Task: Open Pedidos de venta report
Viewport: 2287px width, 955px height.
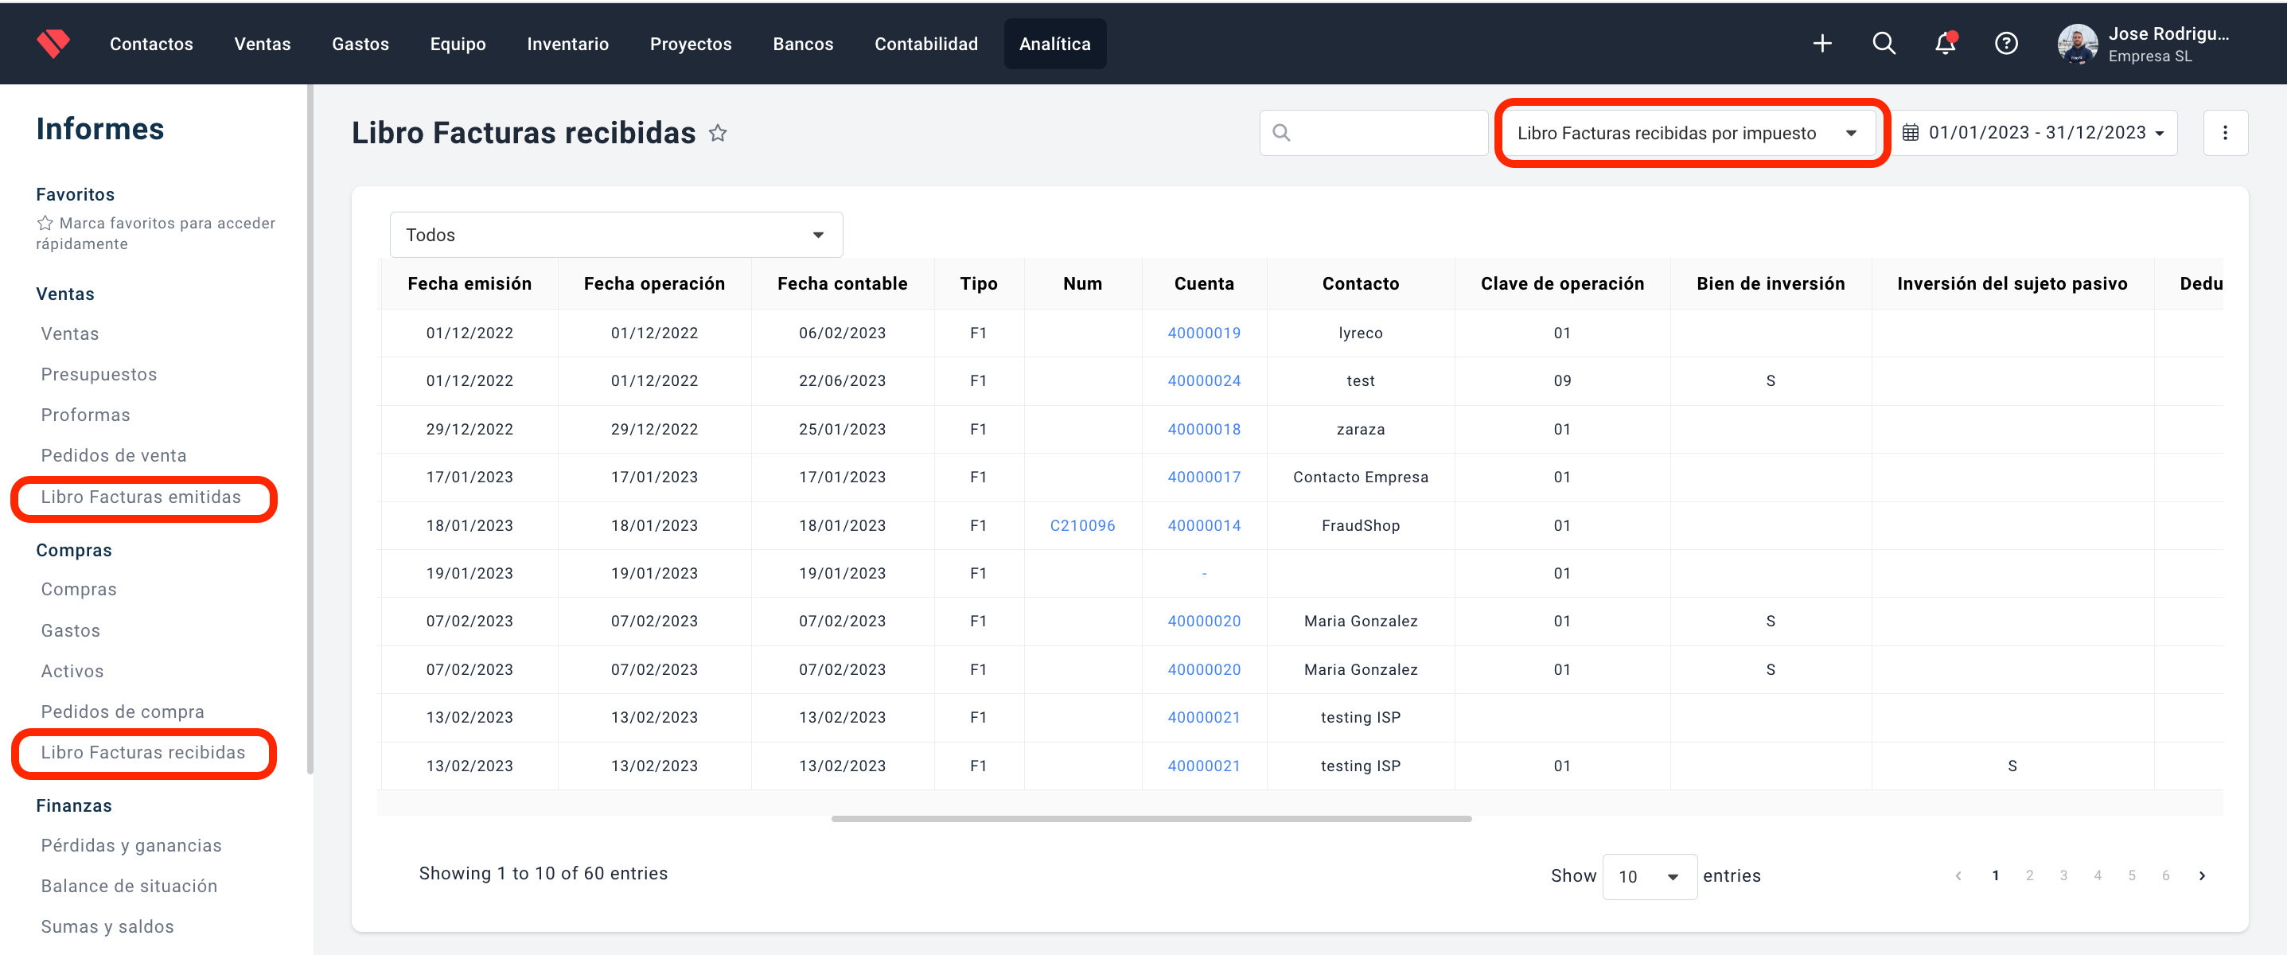Action: click(x=114, y=455)
